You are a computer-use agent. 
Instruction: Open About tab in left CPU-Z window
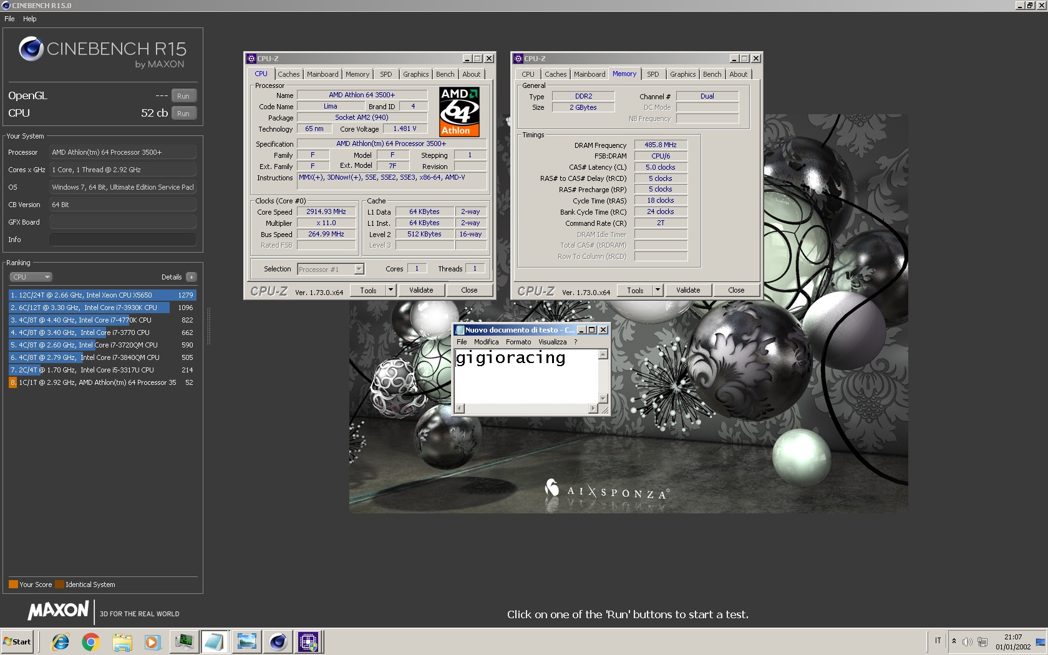point(472,74)
